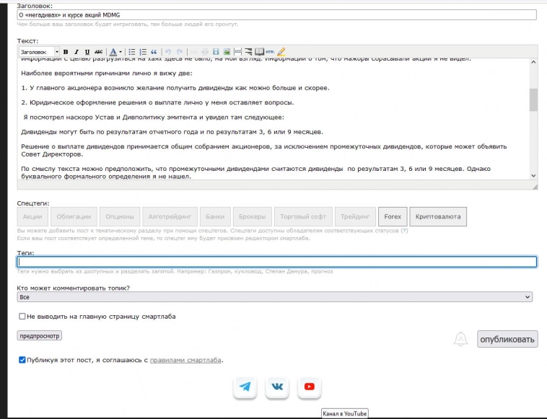
Task: Open the VK page icon
Action: click(277, 387)
